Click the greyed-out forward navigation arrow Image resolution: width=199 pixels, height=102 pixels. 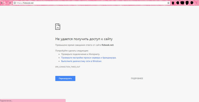coord(6,3)
